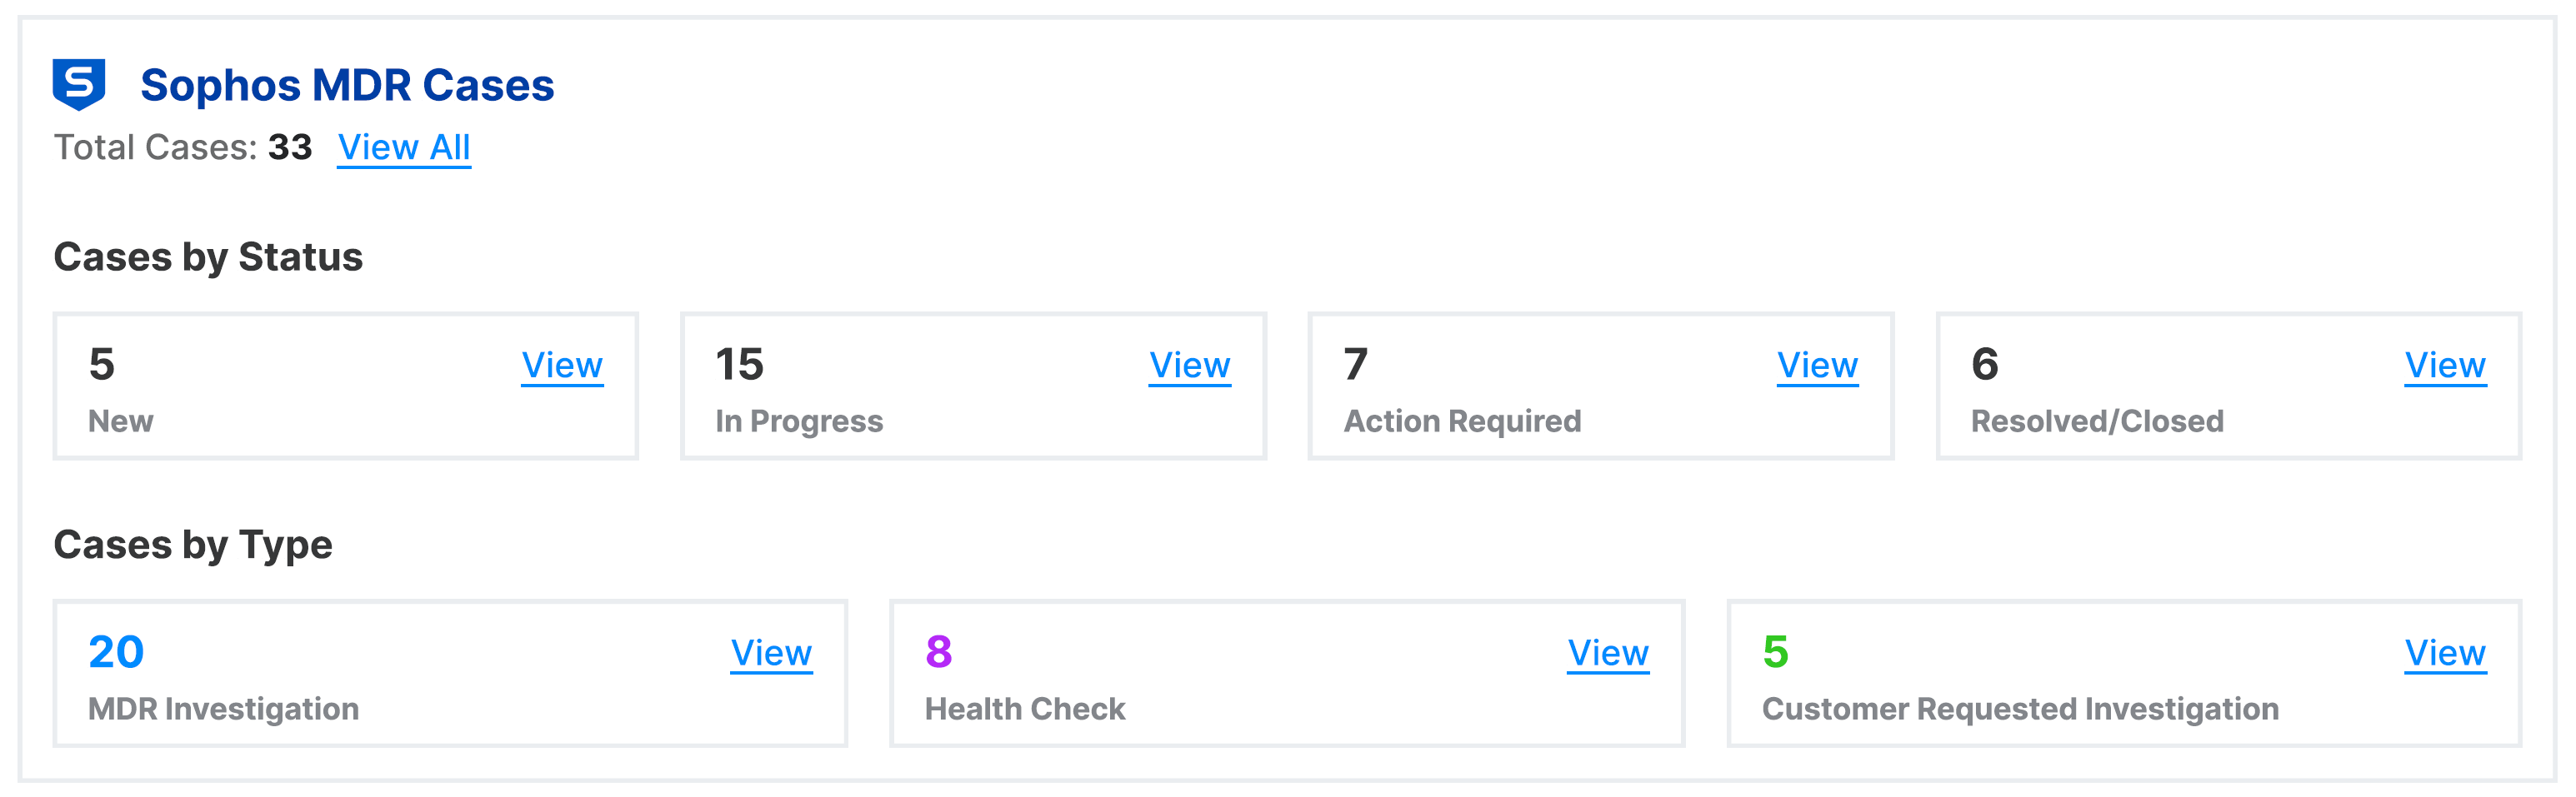The width and height of the screenshot is (2576, 797).
Task: Click the total cases count 33
Action: [x=290, y=147]
